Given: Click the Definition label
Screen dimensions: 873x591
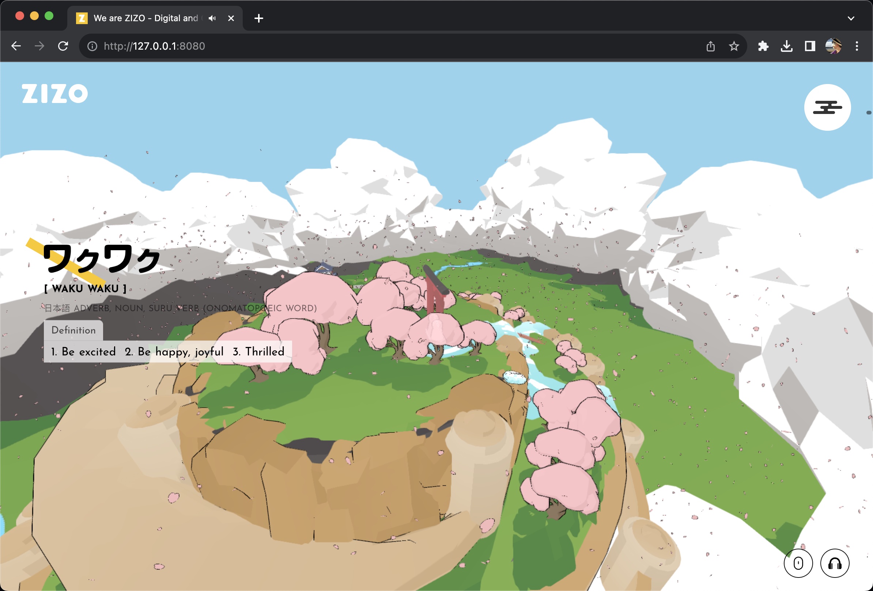Looking at the screenshot, I should click(73, 330).
